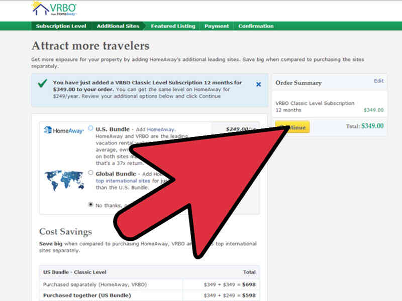Click the Cost Savings heading

(x=65, y=232)
